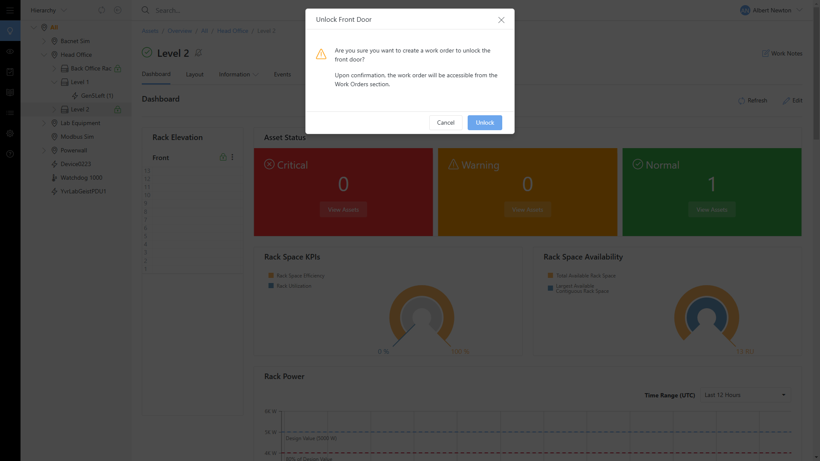Open the eye monitoring sidebar icon

tap(10, 51)
